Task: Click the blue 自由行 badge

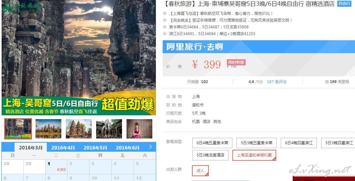Action: click(344, 4)
